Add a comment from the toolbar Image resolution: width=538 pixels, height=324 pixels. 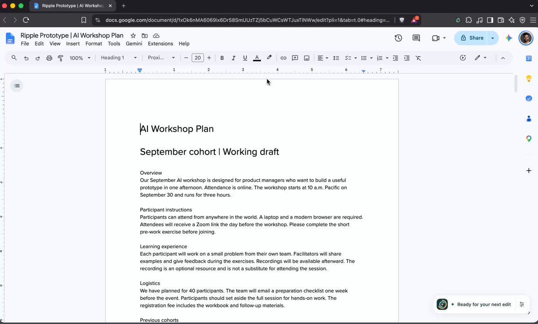point(295,58)
